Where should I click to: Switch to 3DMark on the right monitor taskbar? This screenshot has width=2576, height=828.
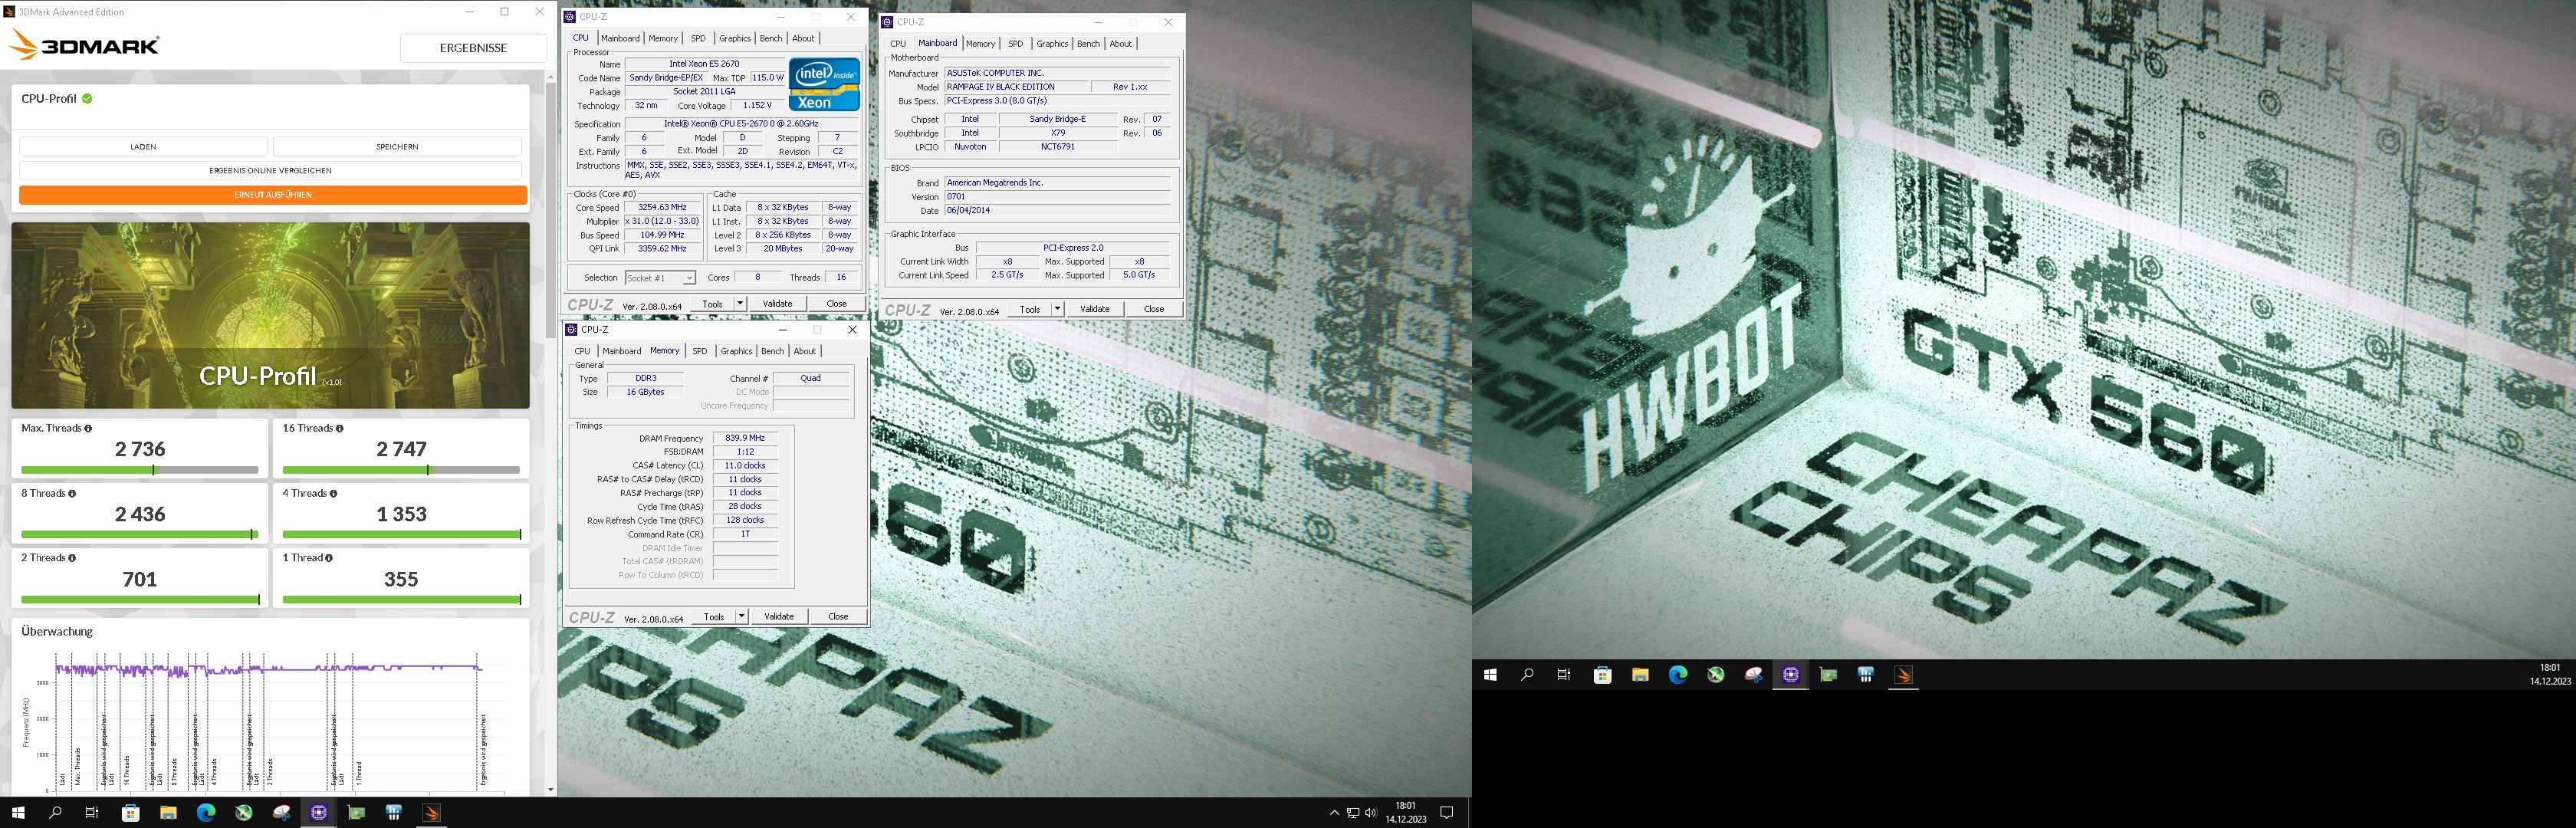coord(1904,675)
